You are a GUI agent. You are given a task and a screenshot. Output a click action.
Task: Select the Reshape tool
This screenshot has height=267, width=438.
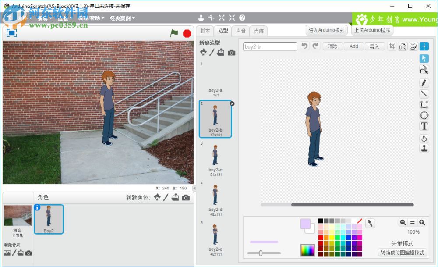424,69
